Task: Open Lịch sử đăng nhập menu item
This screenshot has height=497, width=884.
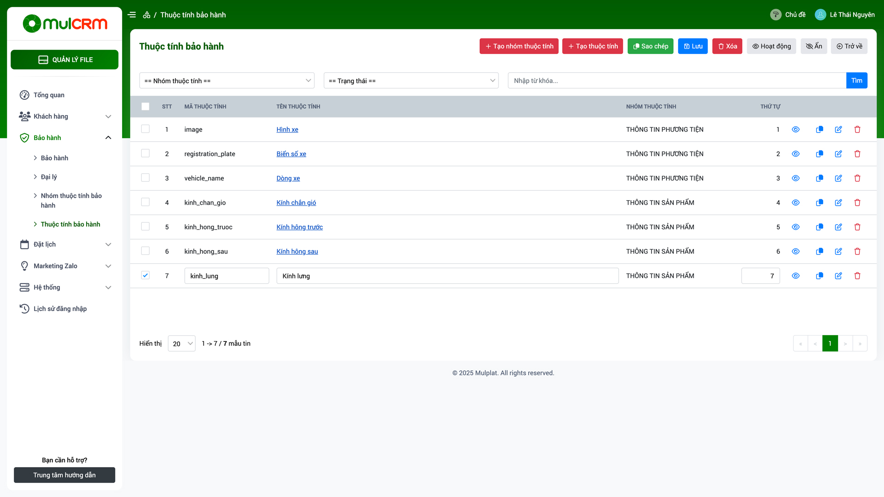Action: pos(60,309)
